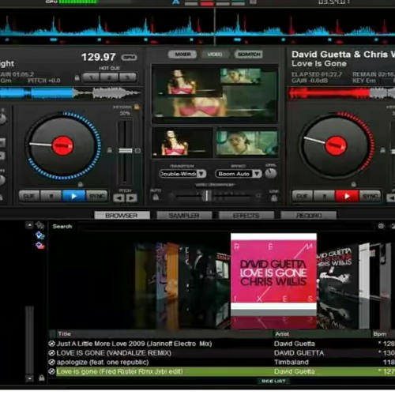Toggle the LINK lock beside video crossfader
The image size is (395, 395).
point(274,197)
